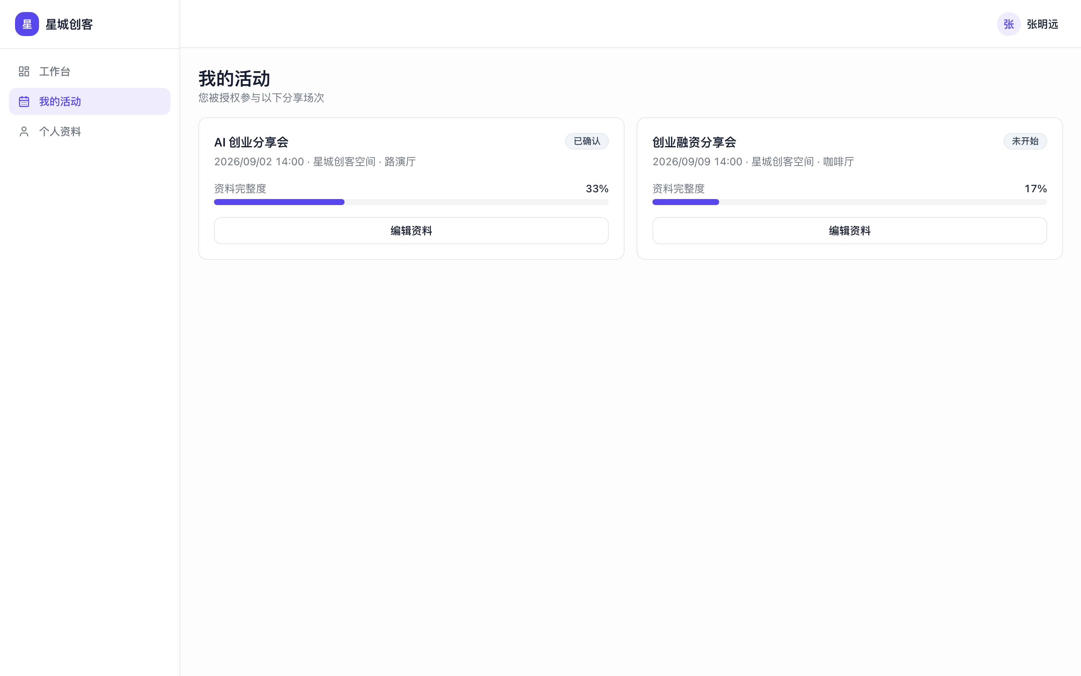Click the 张明远 username in header

pos(1042,24)
